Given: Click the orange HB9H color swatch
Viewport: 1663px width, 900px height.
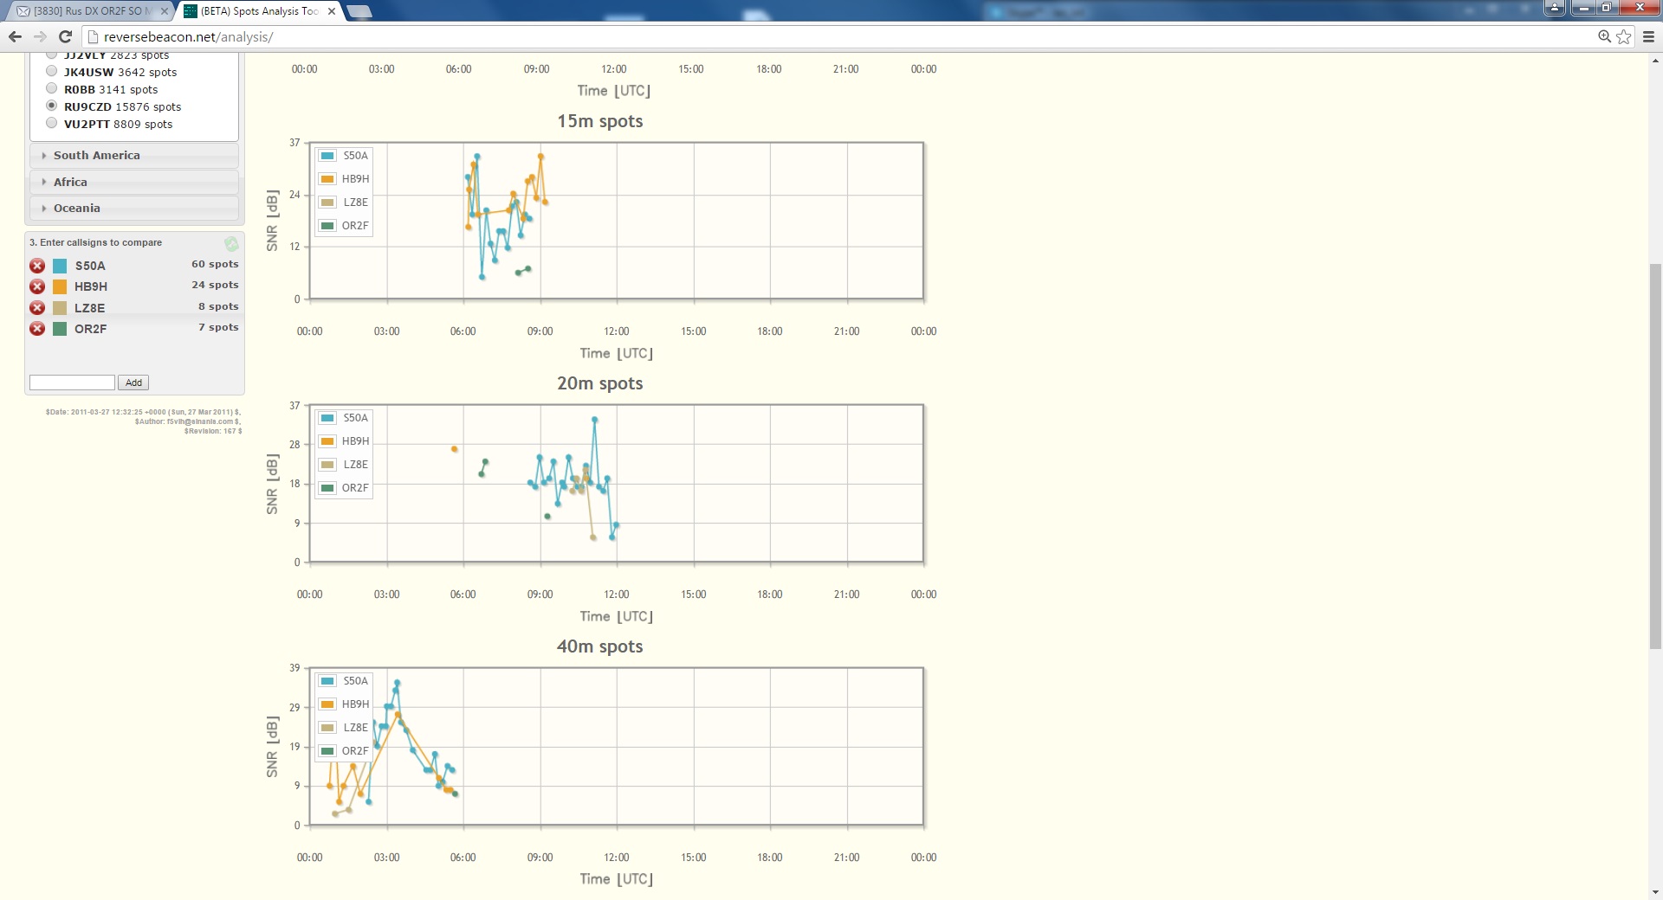Looking at the screenshot, I should pyautogui.click(x=60, y=286).
